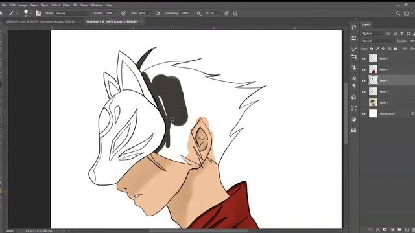Hide Layer 2 with its eye icon
This screenshot has height=233, width=415.
click(x=364, y=58)
